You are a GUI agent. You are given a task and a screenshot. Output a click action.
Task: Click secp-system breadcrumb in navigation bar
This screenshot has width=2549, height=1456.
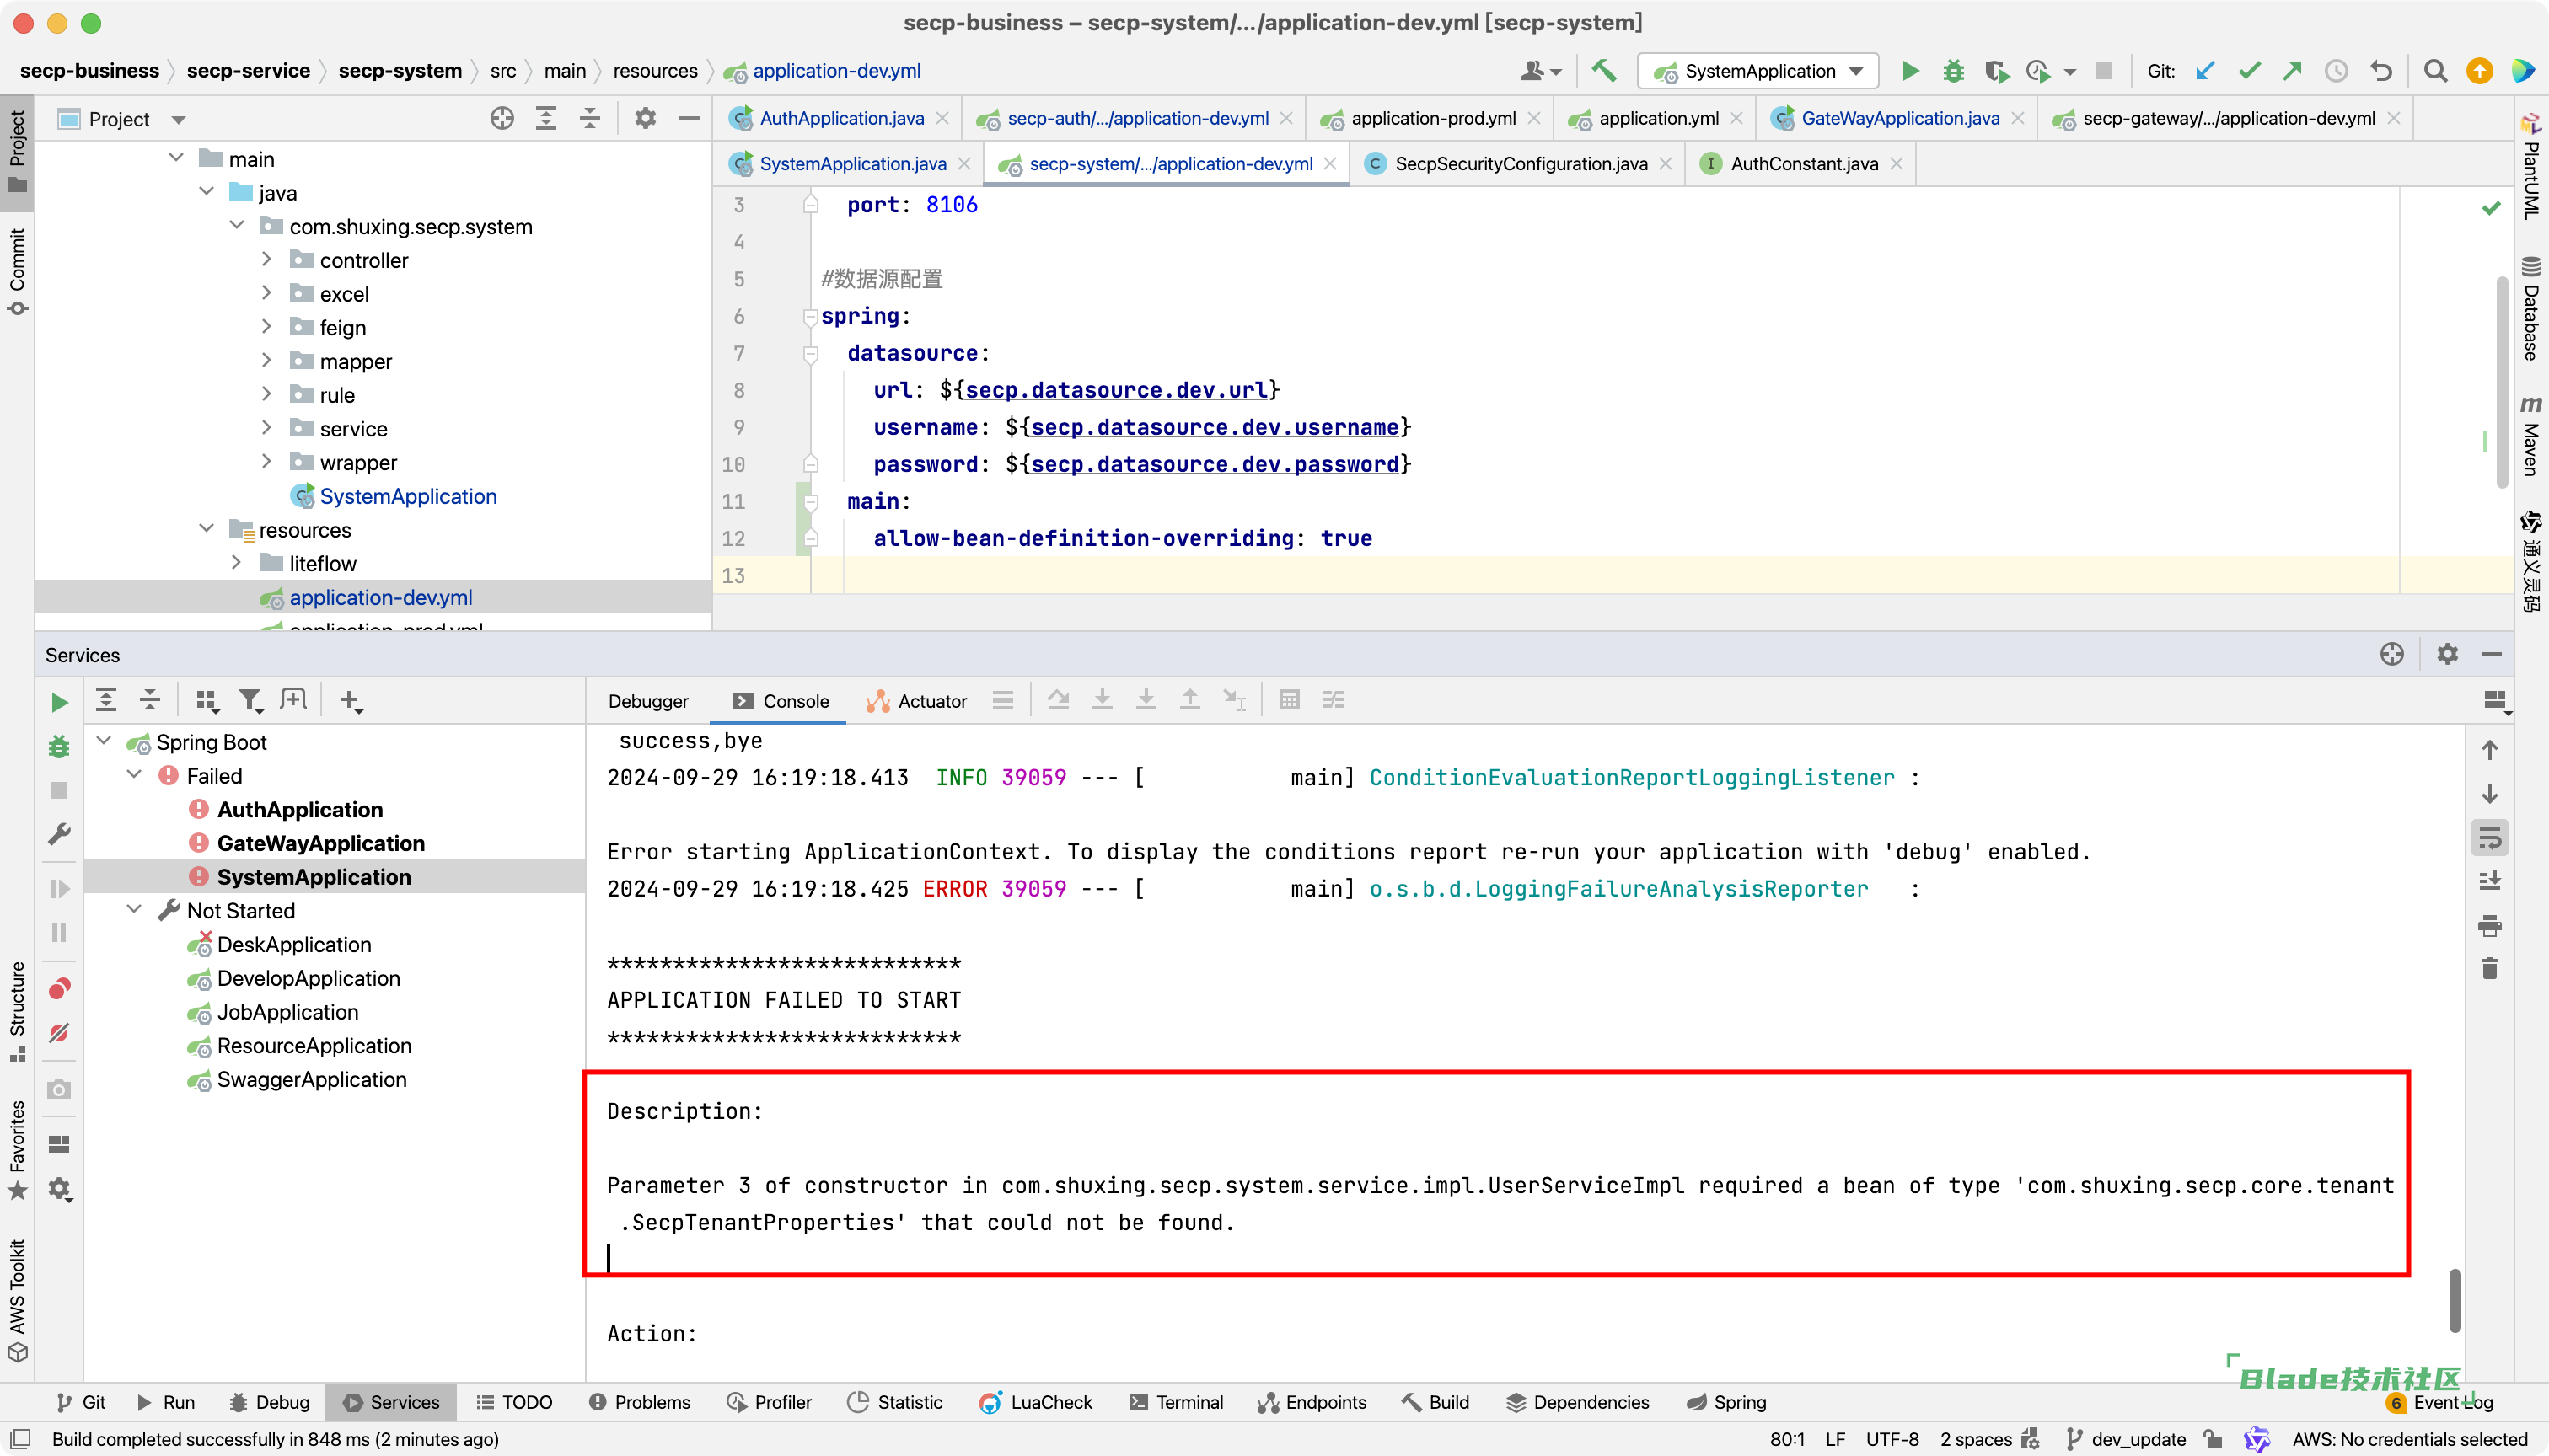click(x=400, y=71)
